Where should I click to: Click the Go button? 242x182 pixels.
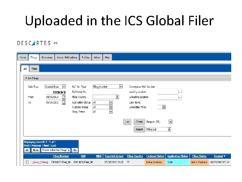(75, 150)
